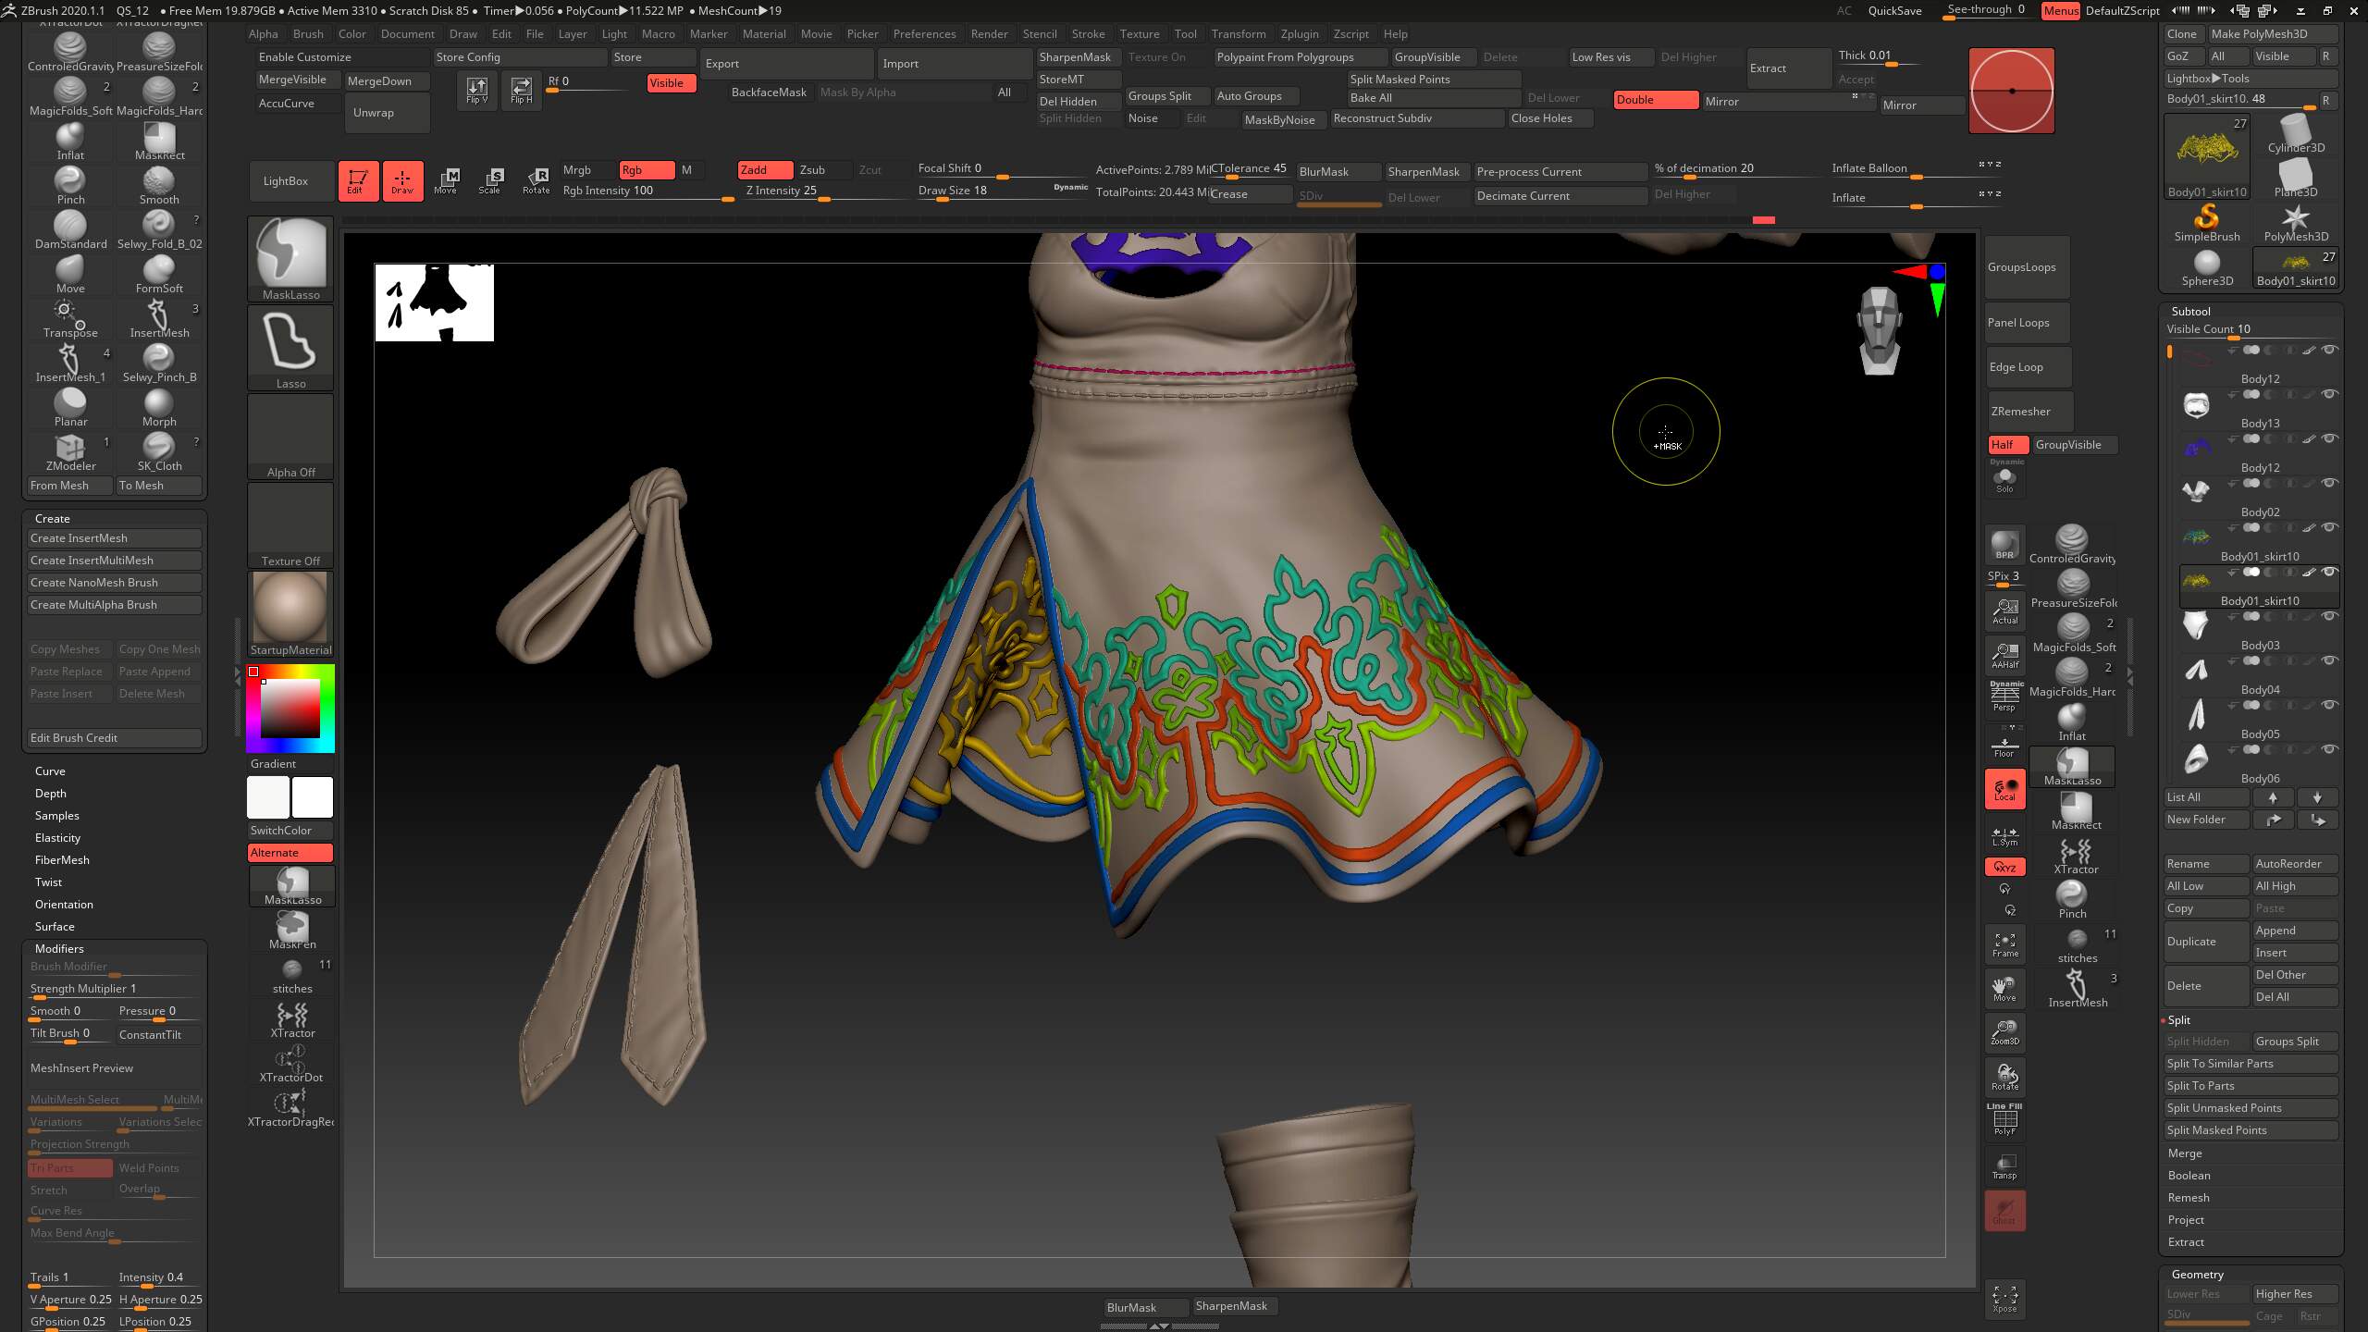Toggle Transp transparency mode
The height and width of the screenshot is (1332, 2368).
pyautogui.click(x=2004, y=1165)
